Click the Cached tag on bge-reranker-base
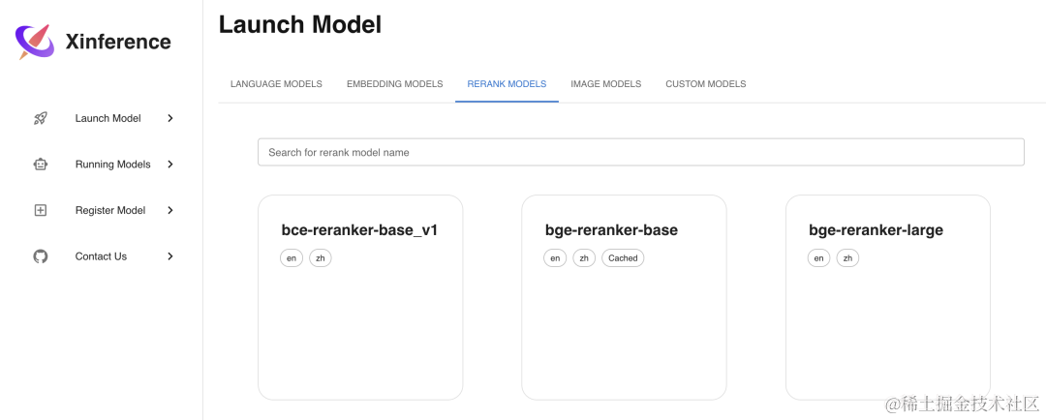This screenshot has width=1046, height=420. tap(623, 258)
